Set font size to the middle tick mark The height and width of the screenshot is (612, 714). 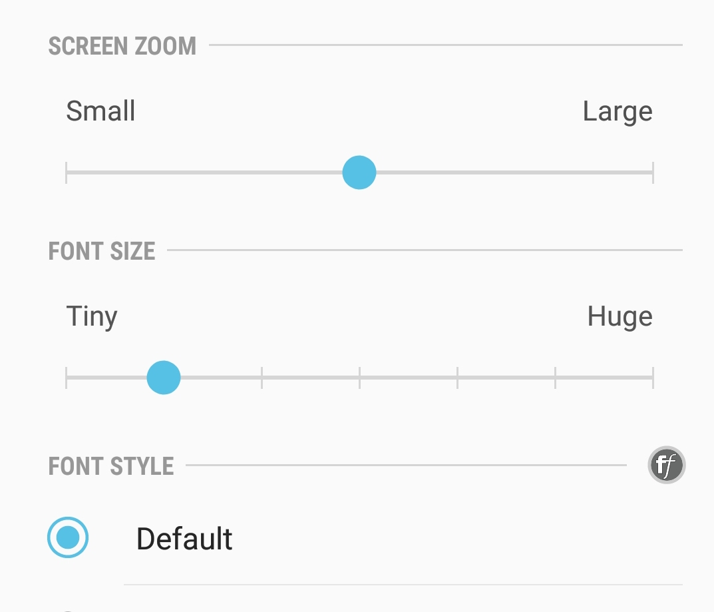point(359,378)
